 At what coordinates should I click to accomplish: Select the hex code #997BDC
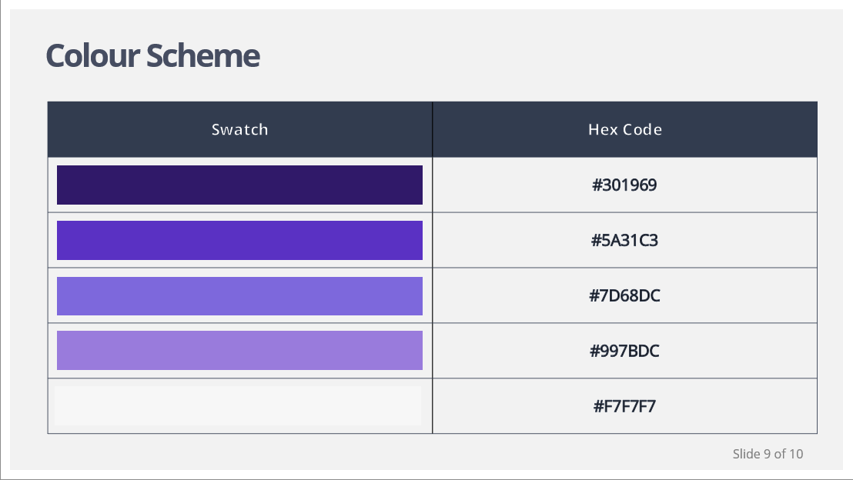pos(625,350)
